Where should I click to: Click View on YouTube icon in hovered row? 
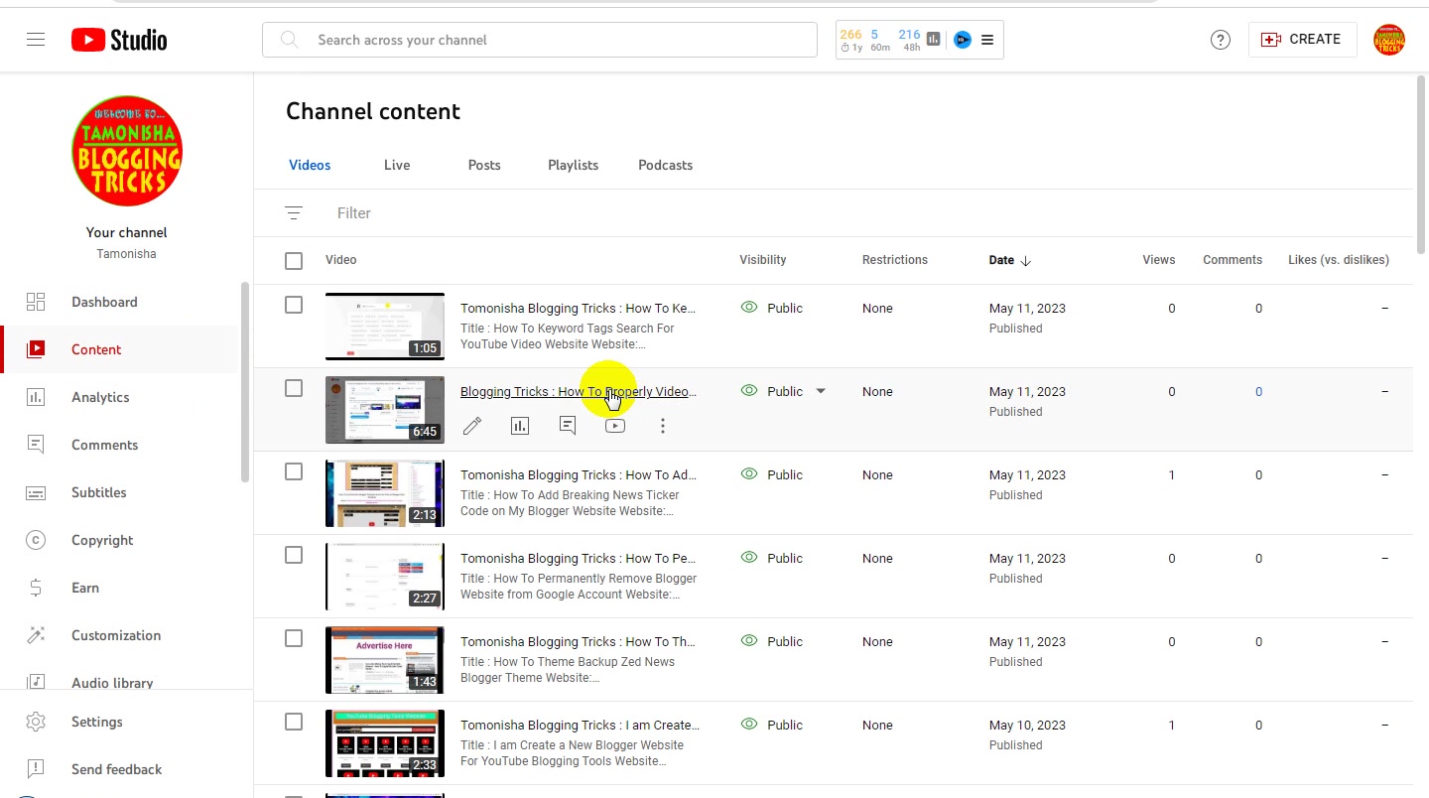pyautogui.click(x=615, y=426)
